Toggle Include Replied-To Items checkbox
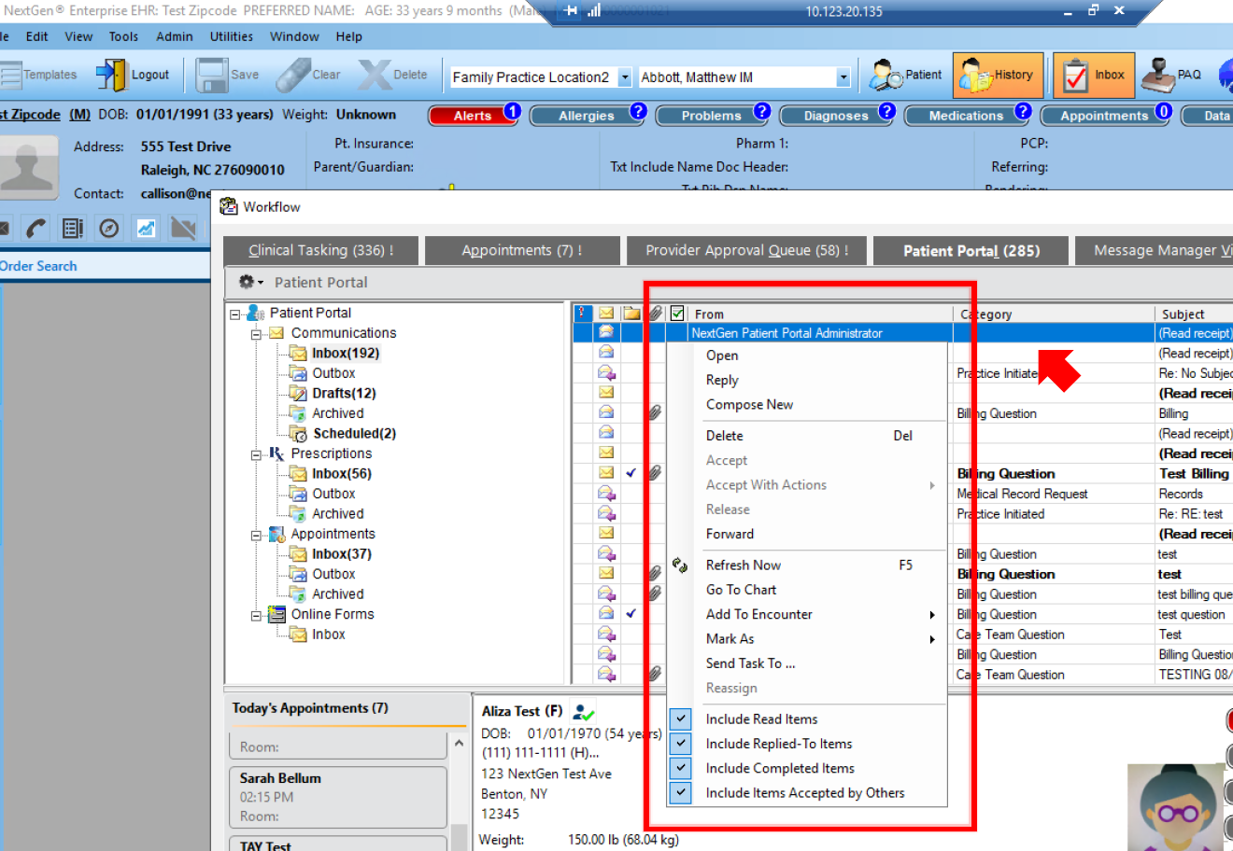The height and width of the screenshot is (851, 1233). pyautogui.click(x=681, y=744)
